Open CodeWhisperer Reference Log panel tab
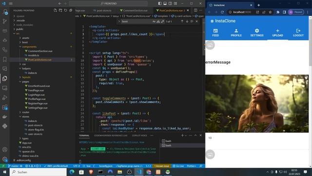312x176 pixels. tap(111, 135)
